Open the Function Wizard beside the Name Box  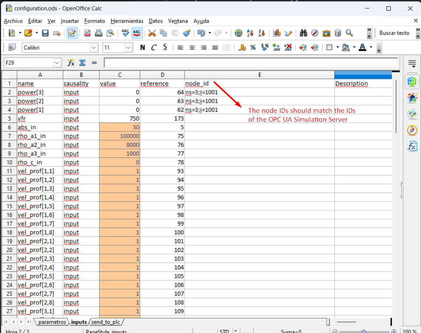[x=70, y=62]
